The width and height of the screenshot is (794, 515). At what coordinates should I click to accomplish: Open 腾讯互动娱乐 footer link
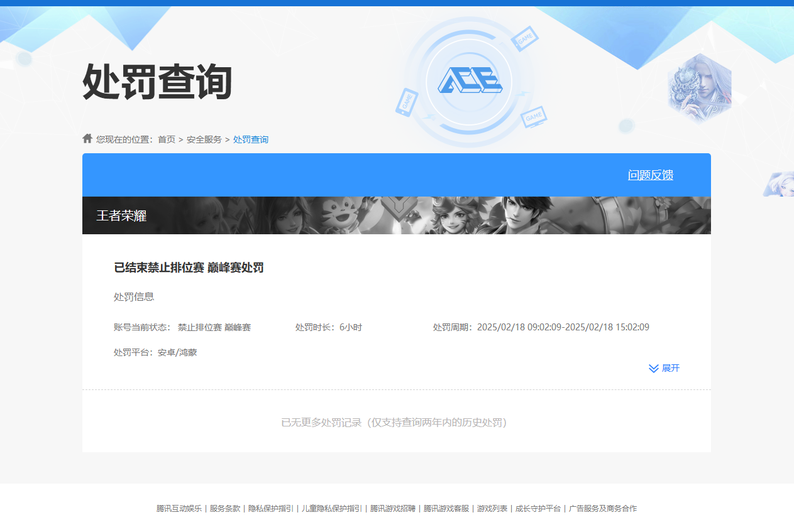click(x=179, y=508)
